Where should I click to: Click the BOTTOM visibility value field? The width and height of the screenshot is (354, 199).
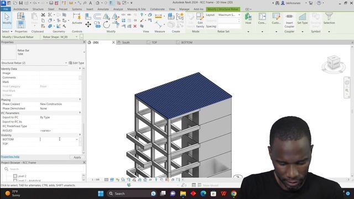click(x=58, y=139)
